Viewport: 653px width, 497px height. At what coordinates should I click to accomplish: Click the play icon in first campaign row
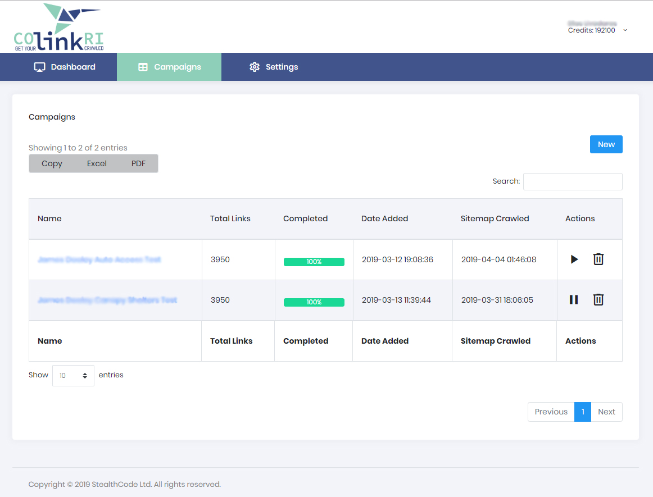574,259
